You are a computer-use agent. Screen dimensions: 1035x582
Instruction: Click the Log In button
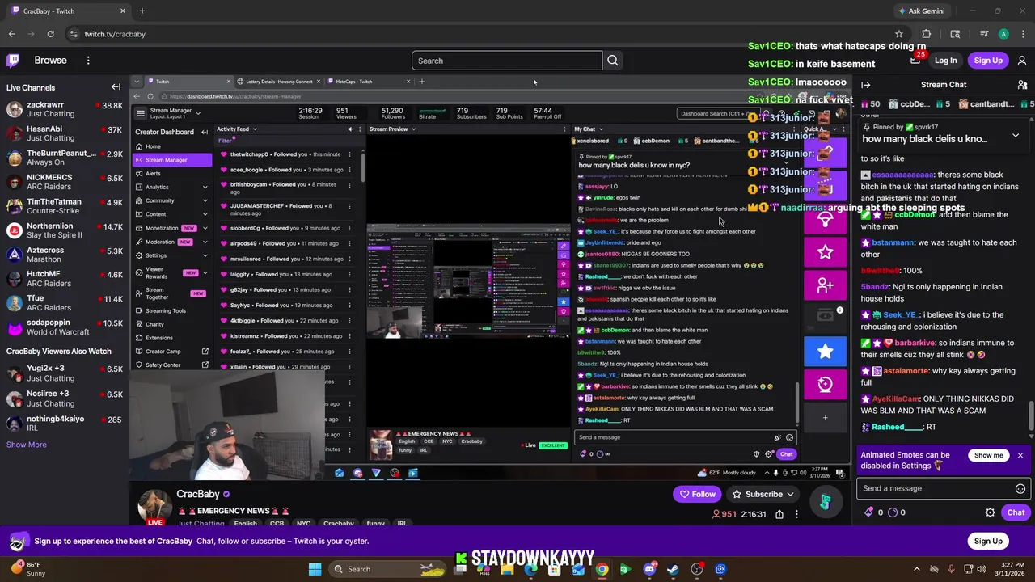945,61
